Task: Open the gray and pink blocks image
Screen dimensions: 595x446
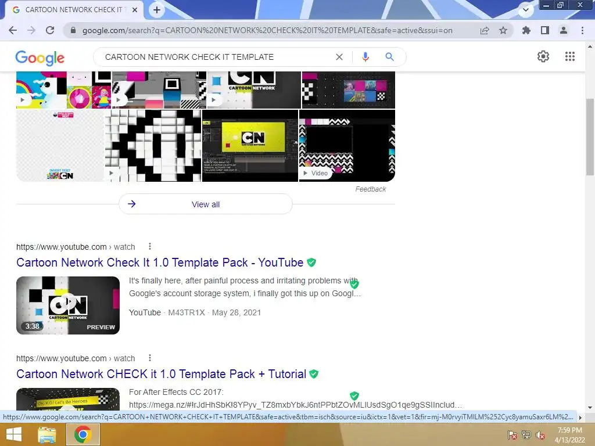Action: tap(159, 90)
